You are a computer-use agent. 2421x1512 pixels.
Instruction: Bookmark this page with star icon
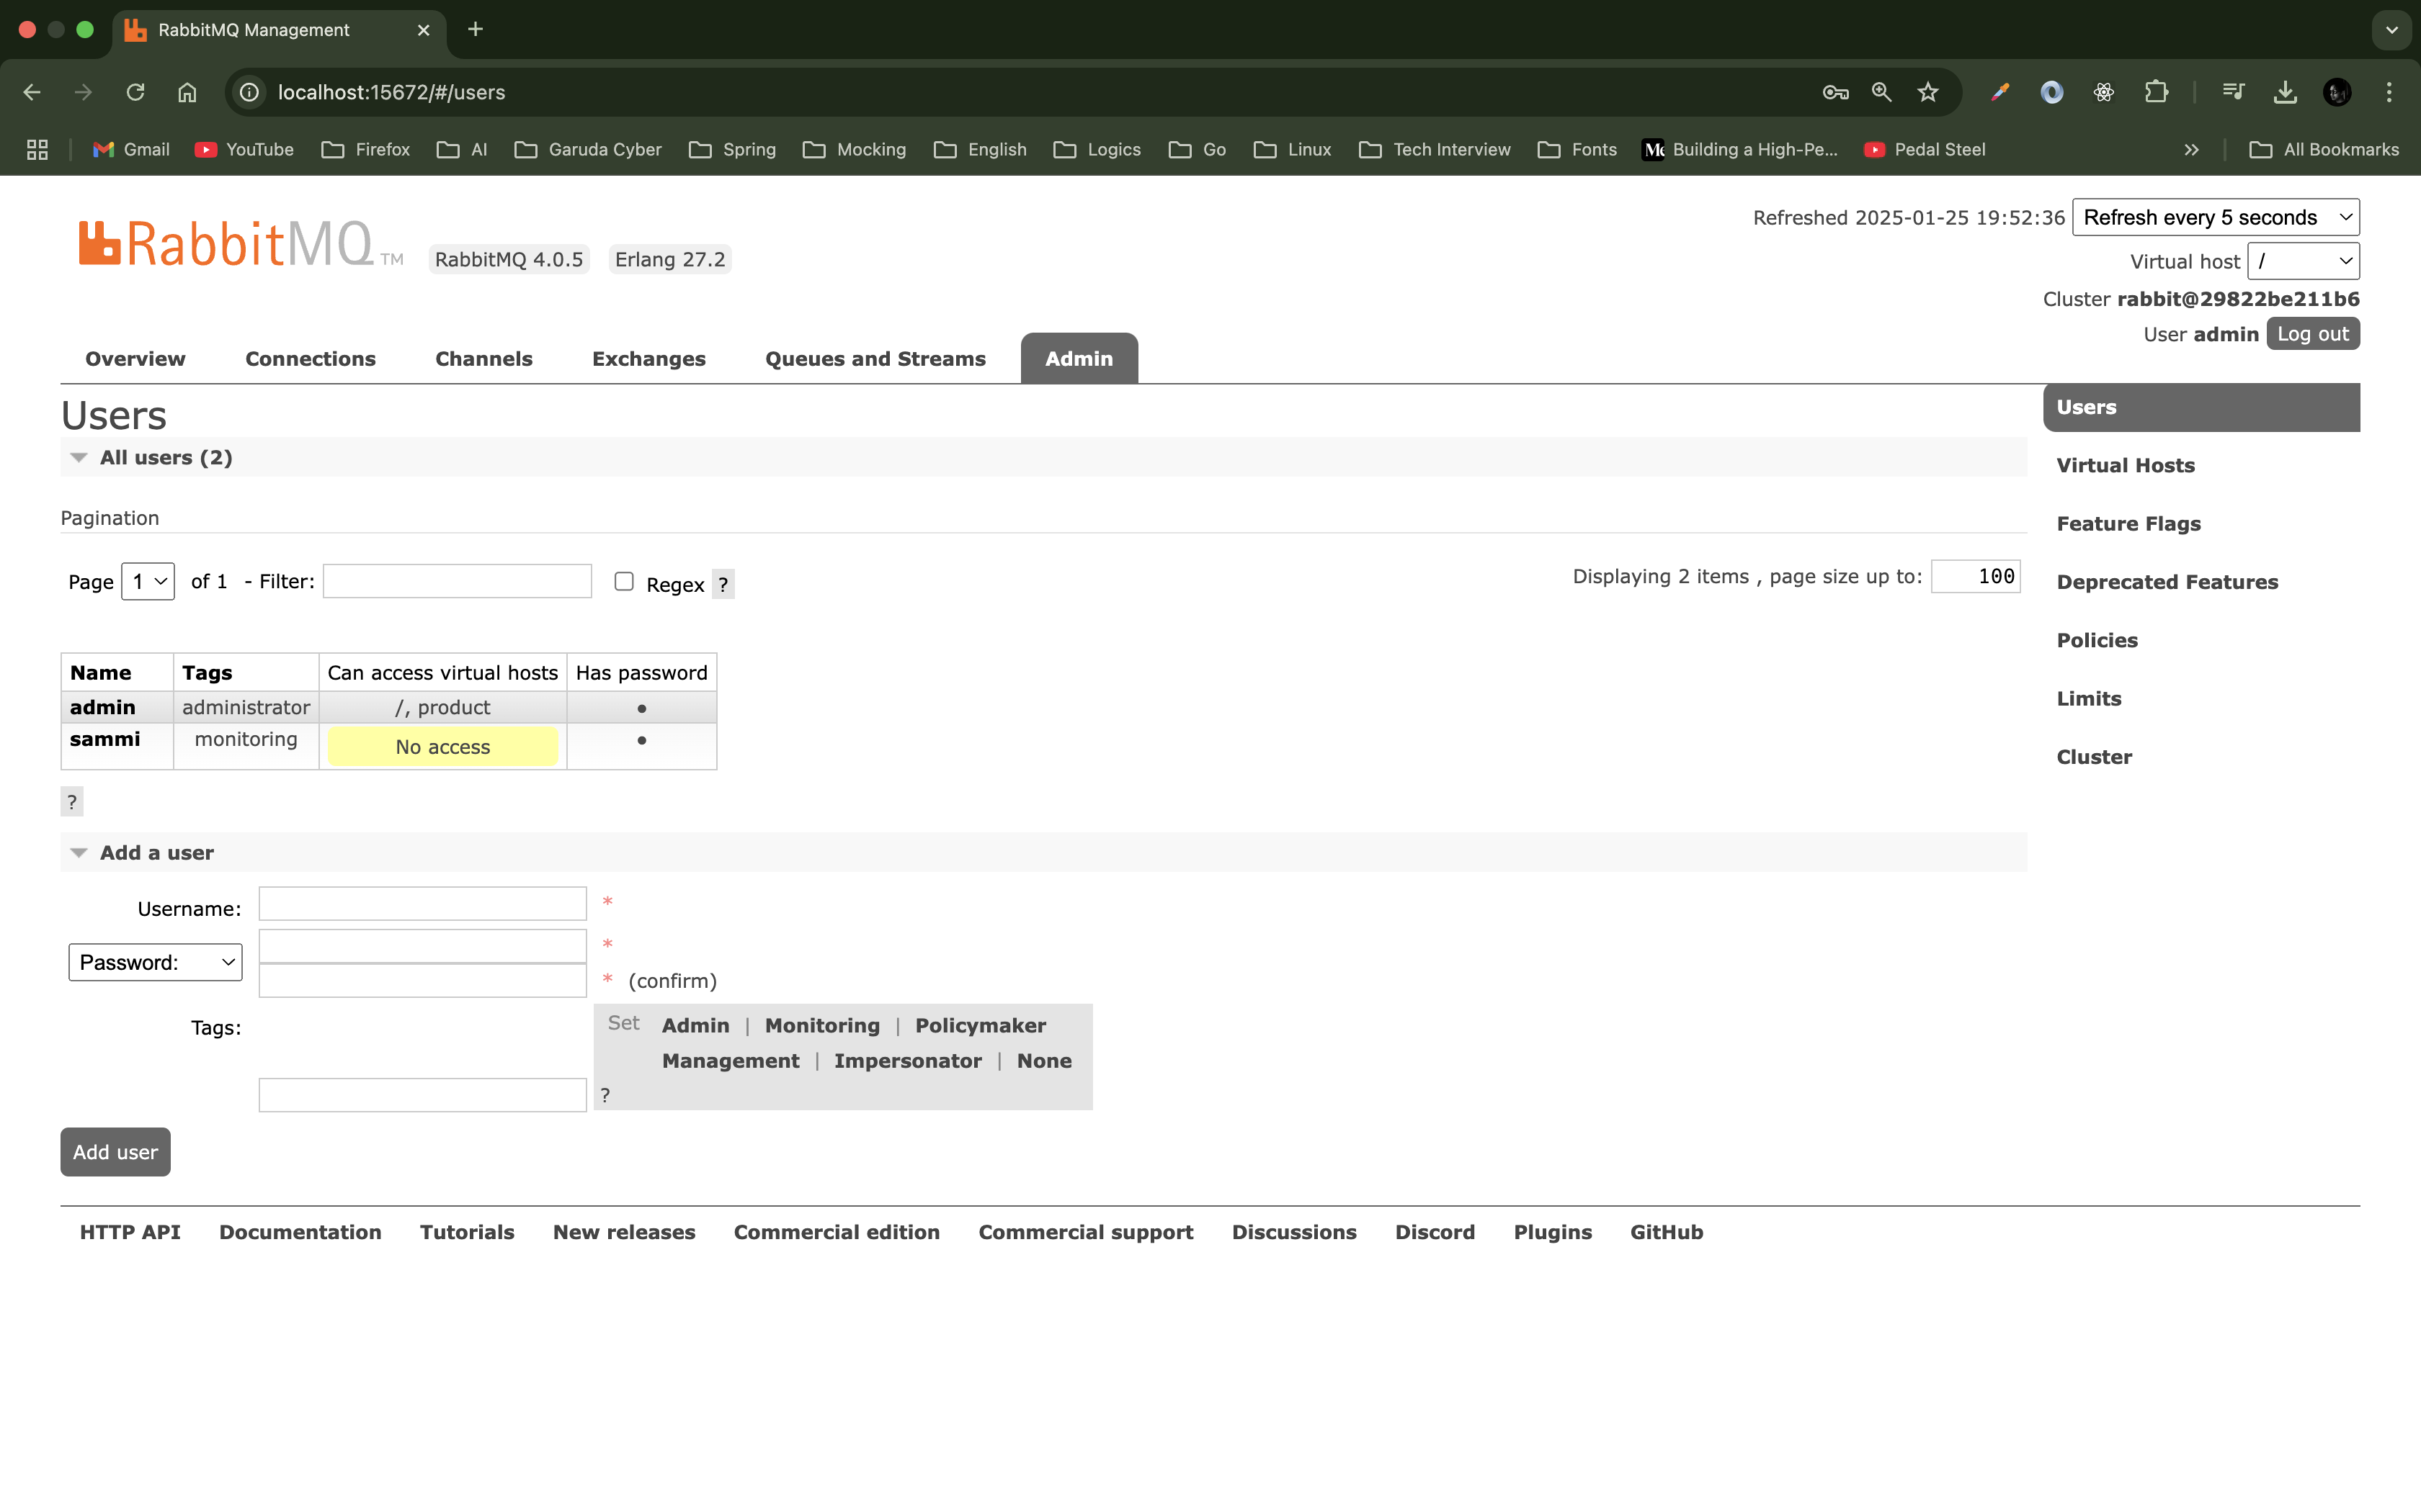[x=1928, y=92]
